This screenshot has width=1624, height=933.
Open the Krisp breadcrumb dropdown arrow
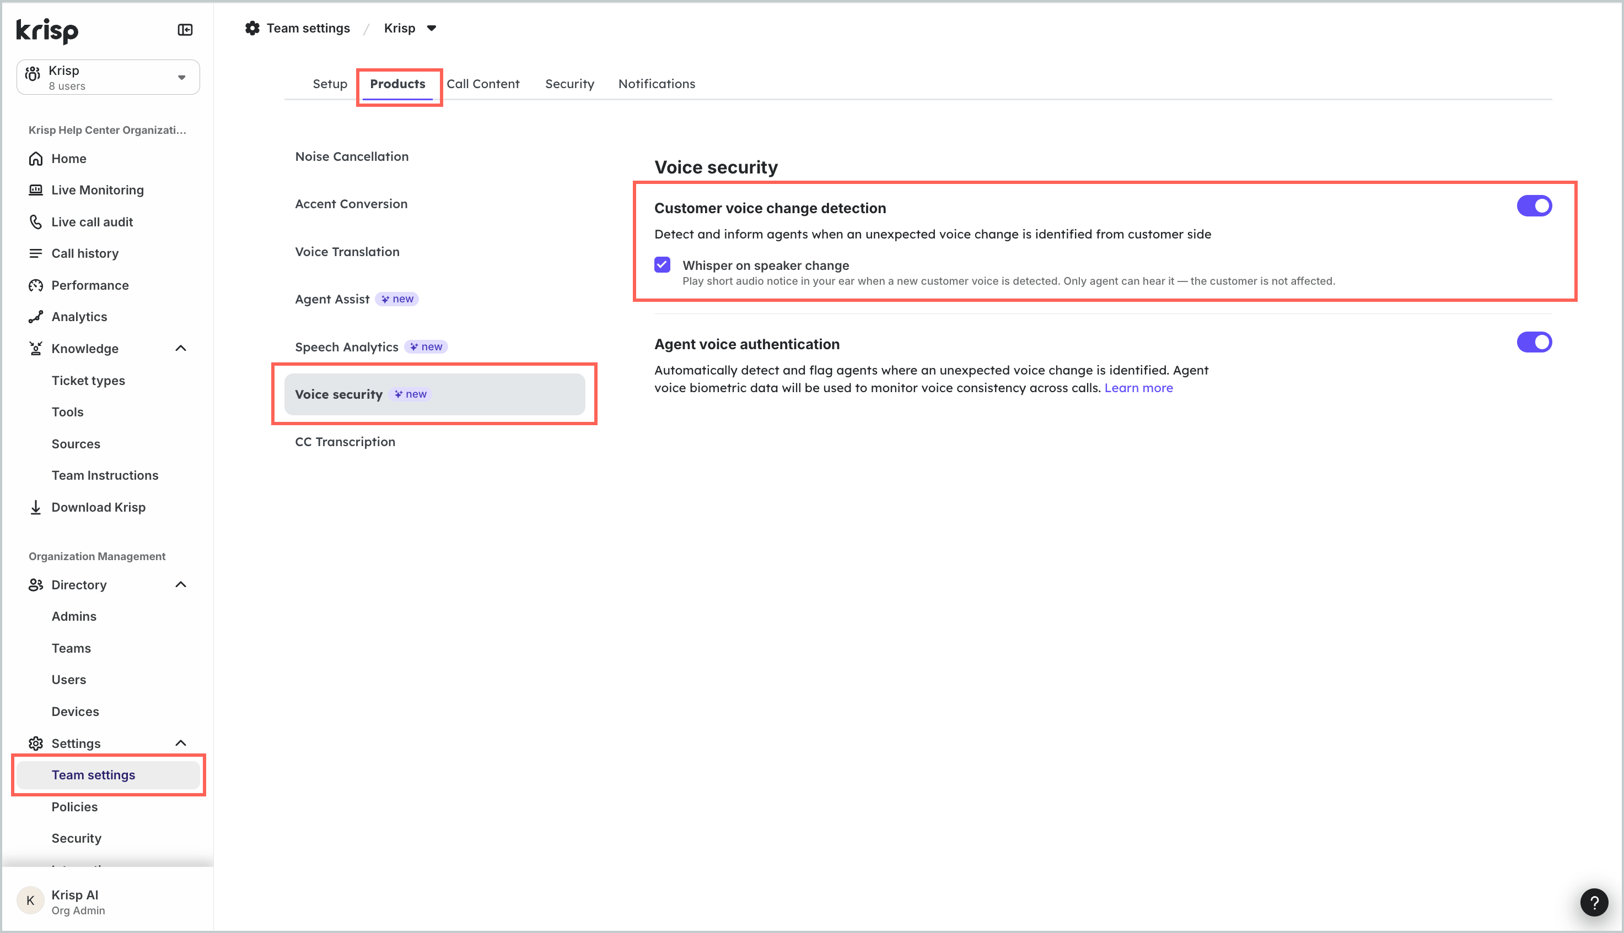point(432,28)
